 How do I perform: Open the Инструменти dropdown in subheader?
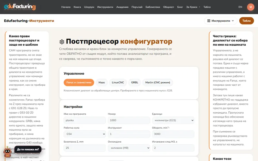pyautogui.click(x=221, y=21)
